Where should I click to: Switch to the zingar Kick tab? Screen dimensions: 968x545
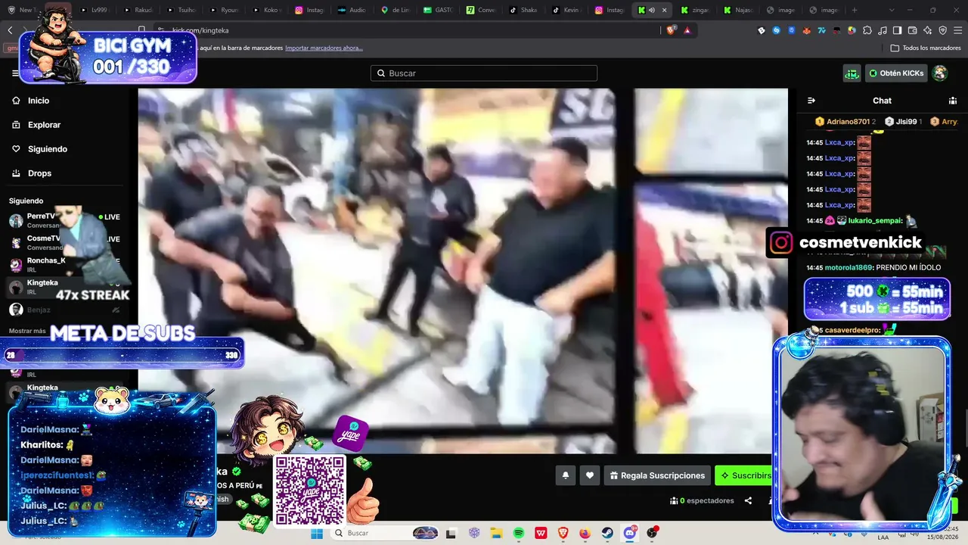point(696,11)
